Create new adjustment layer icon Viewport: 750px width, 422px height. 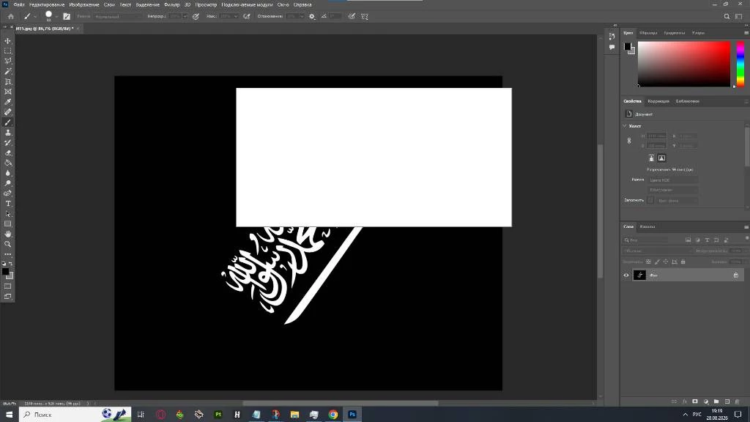705,401
